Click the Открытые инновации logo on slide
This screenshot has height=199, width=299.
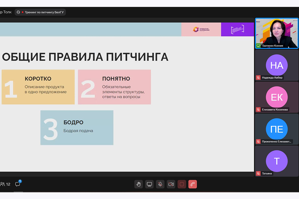coord(201,29)
